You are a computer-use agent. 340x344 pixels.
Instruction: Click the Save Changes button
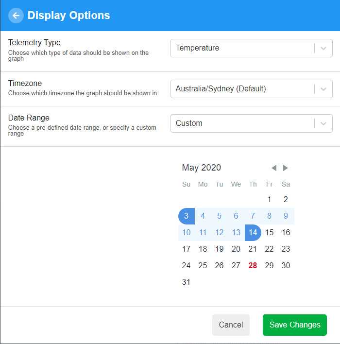pos(295,325)
